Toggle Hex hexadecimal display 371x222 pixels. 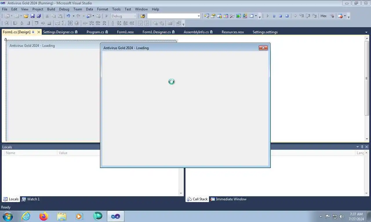pyautogui.click(x=323, y=16)
